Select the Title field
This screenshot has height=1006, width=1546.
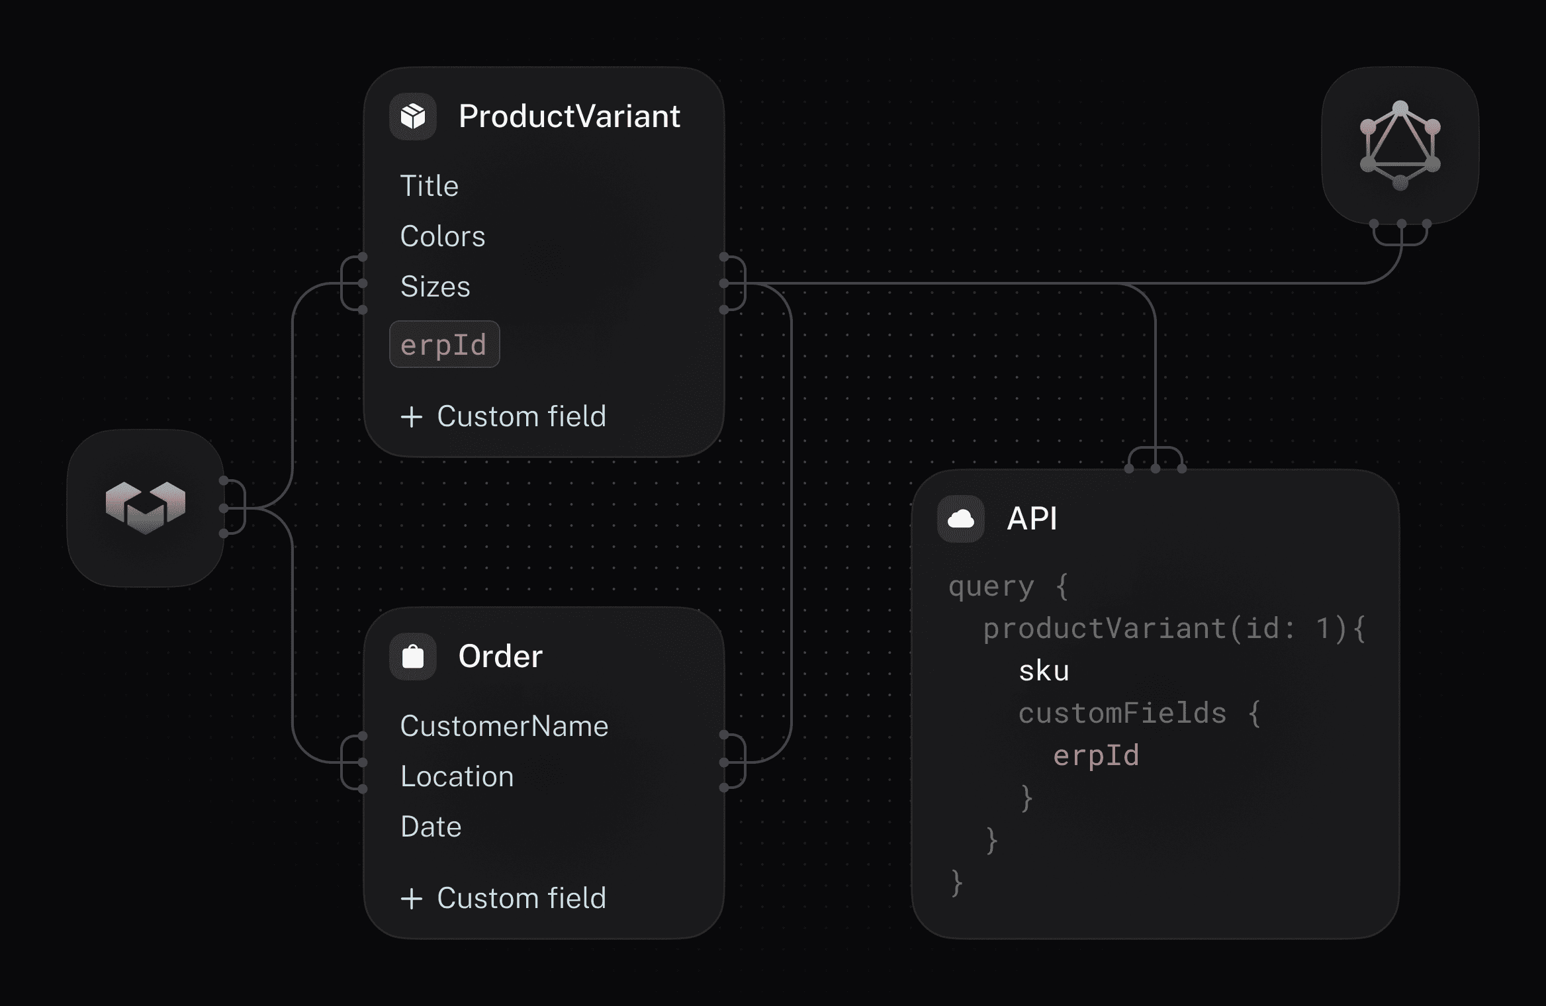click(x=429, y=186)
